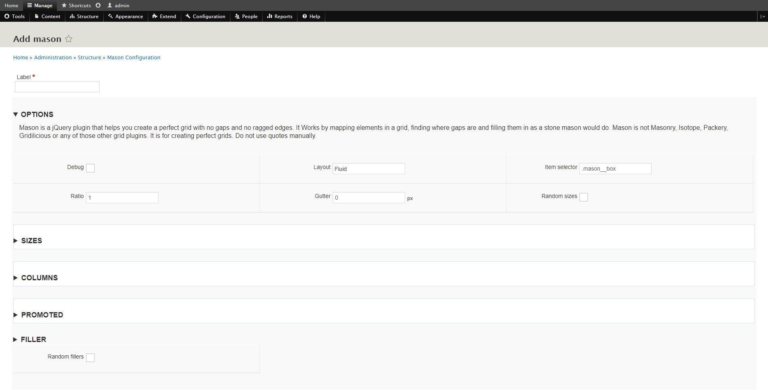The image size is (768, 390).
Task: Toggle the Random sizes checkbox
Action: tap(584, 197)
